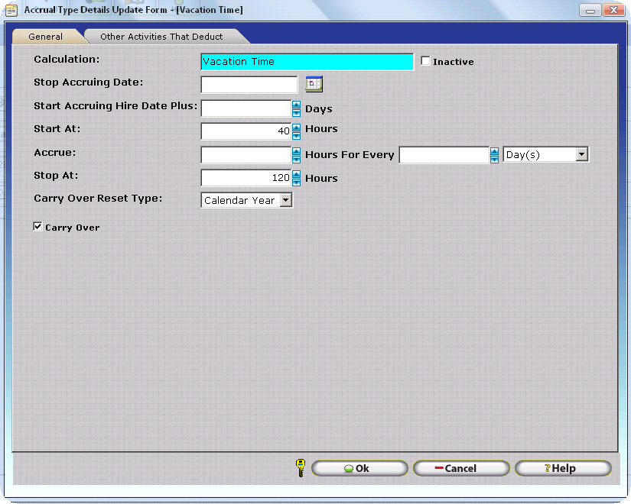Click the Calculation name field
631x504 pixels.
[306, 62]
